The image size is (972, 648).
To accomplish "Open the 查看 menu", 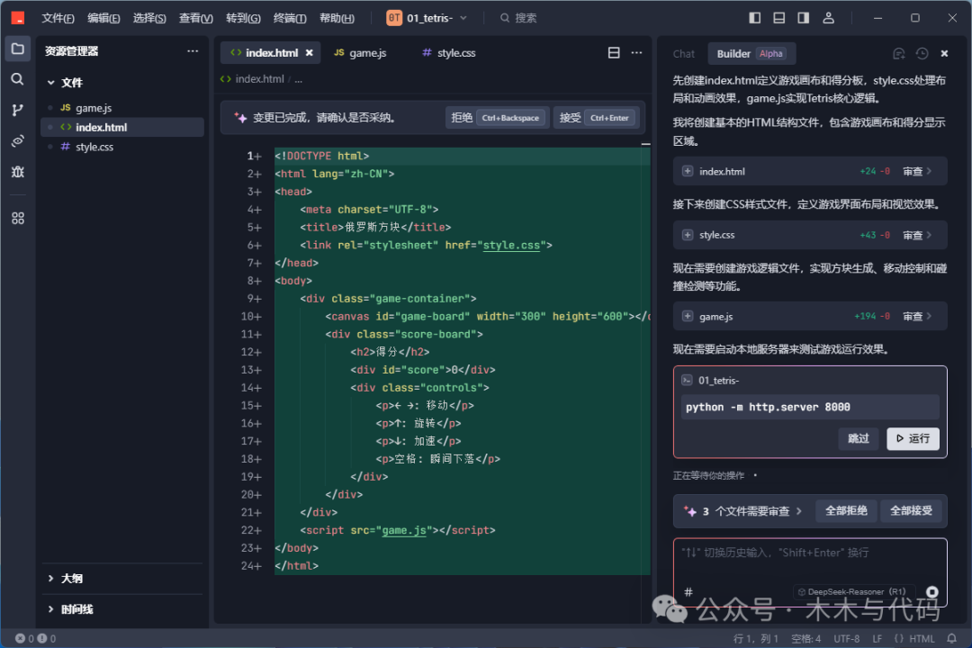I will tap(196, 18).
